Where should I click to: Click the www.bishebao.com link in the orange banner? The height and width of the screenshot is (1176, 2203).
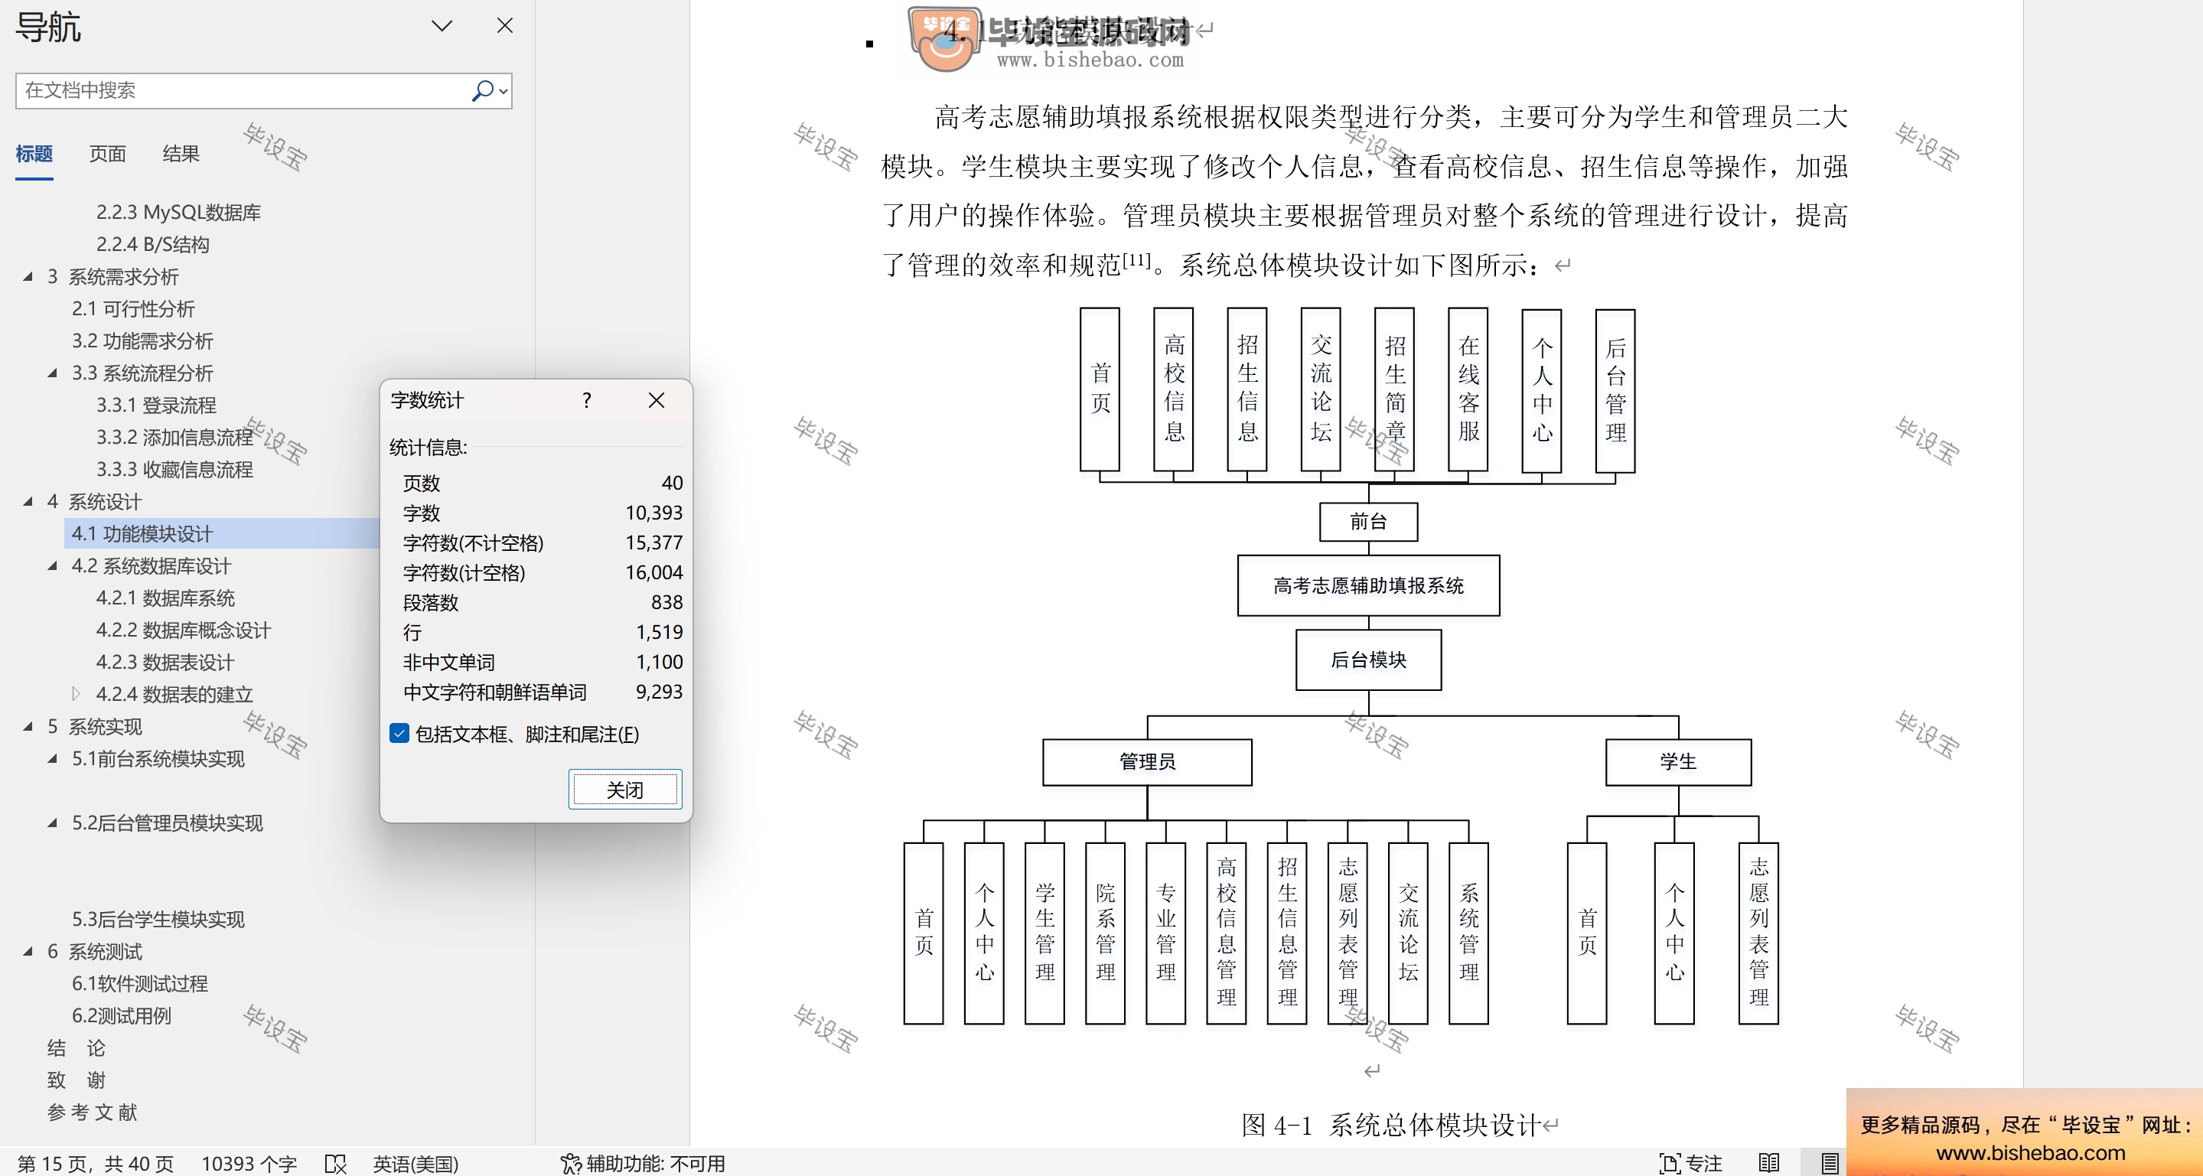pyautogui.click(x=2030, y=1153)
